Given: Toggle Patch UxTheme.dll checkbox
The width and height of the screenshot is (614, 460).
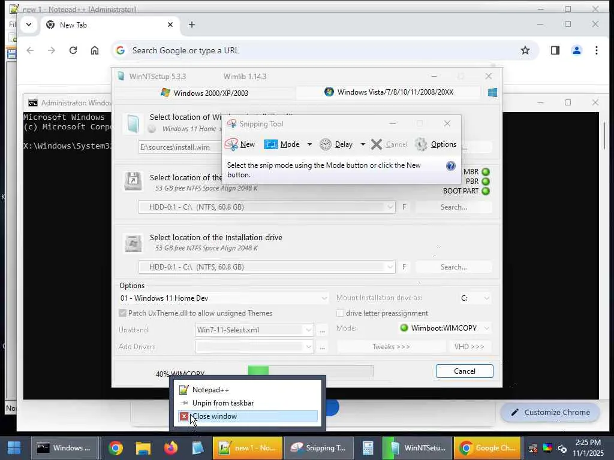Looking at the screenshot, I should pos(122,313).
